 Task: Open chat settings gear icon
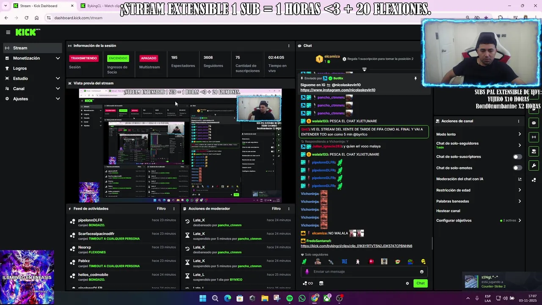tap(407, 283)
